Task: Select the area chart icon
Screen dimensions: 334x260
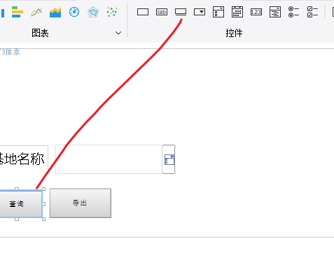Action: click(x=55, y=12)
